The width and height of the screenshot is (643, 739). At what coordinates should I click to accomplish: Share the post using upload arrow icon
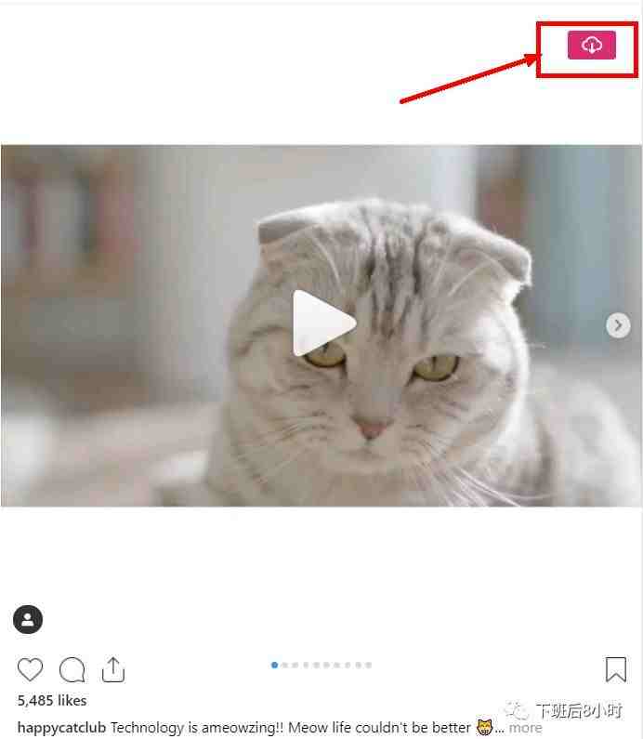[x=113, y=669]
